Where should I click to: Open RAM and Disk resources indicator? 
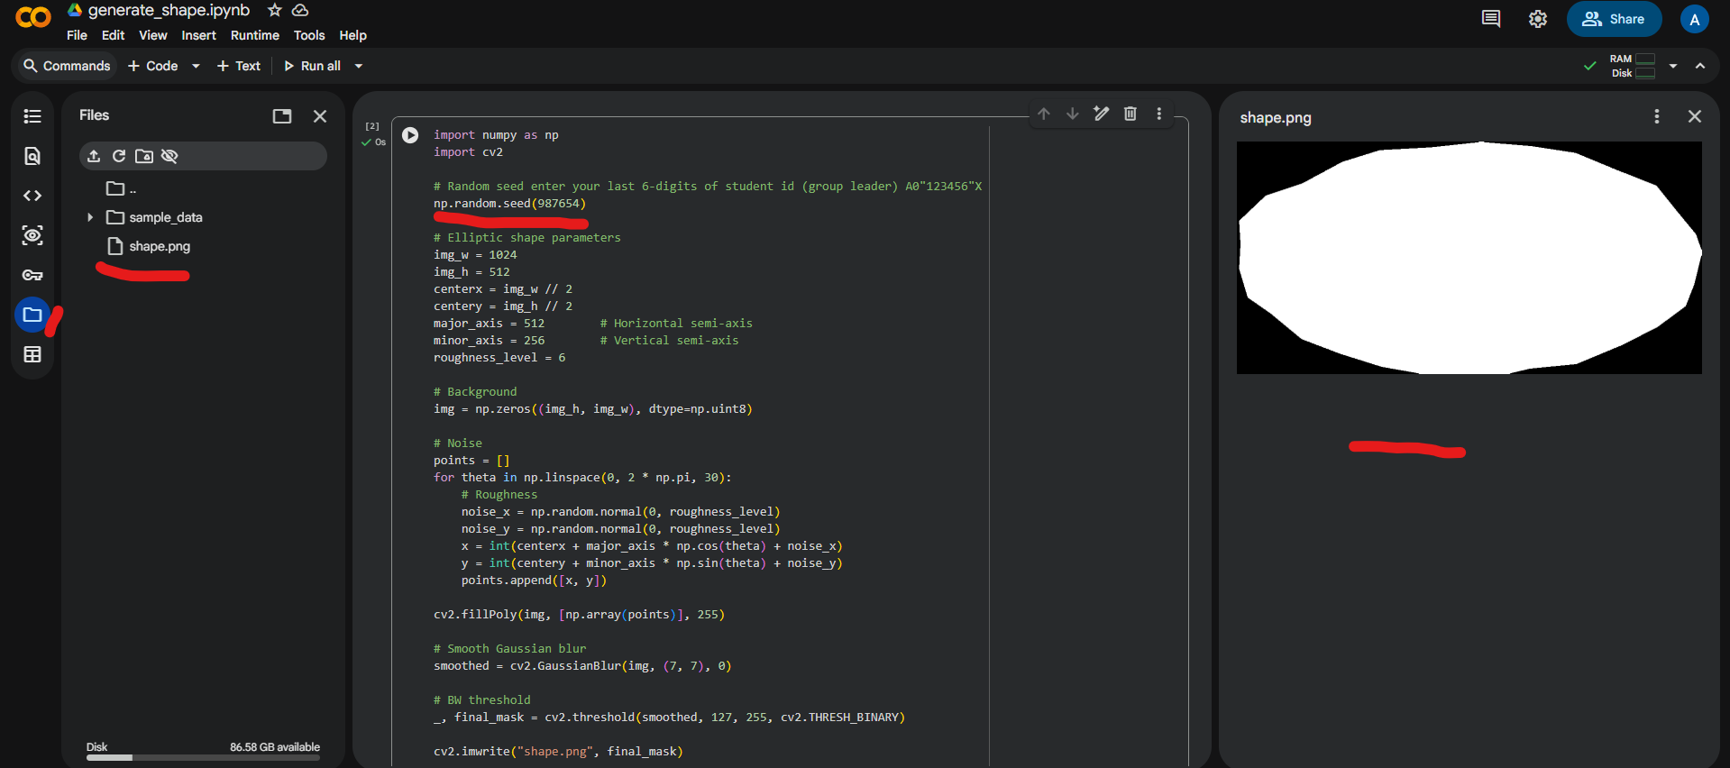(1633, 66)
